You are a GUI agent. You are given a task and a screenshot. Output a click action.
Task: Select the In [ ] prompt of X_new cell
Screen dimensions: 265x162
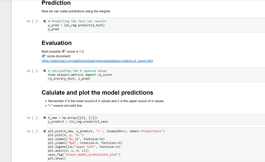pyautogui.click(x=33, y=118)
